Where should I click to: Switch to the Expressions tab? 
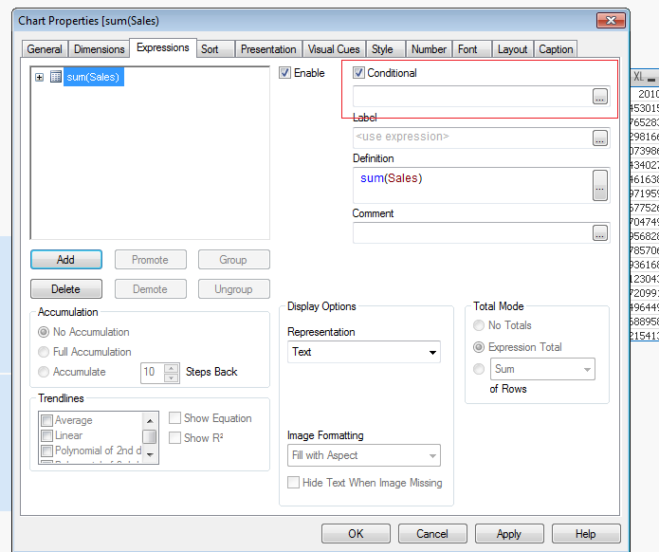(163, 47)
